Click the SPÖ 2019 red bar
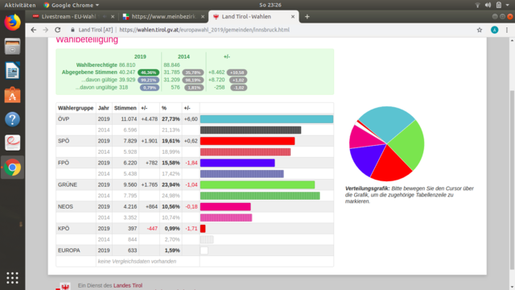This screenshot has width=515, height=290. click(248, 141)
